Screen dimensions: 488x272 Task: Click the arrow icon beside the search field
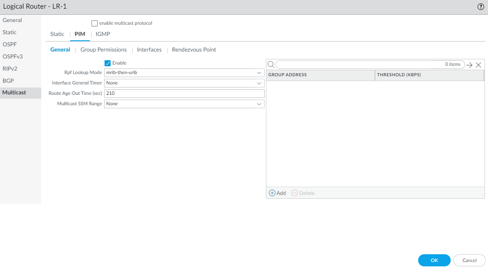tap(469, 65)
